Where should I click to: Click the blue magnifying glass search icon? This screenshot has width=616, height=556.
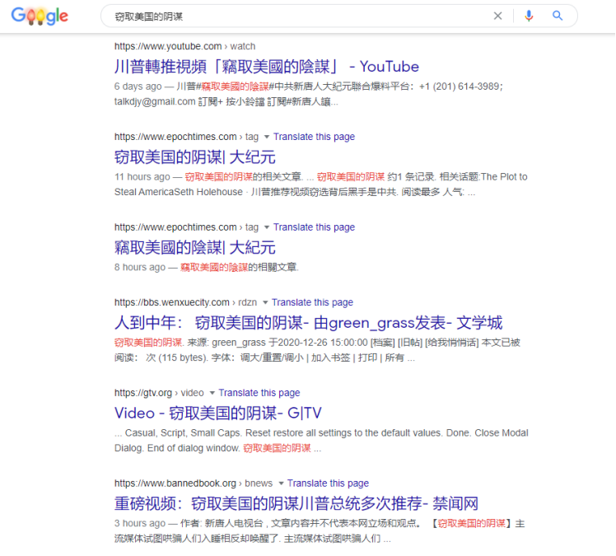557,16
